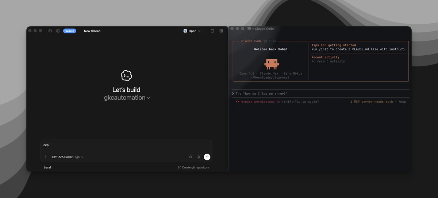Click the Recent activity heading
Image resolution: width=438 pixels, height=198 pixels.
pos(325,57)
